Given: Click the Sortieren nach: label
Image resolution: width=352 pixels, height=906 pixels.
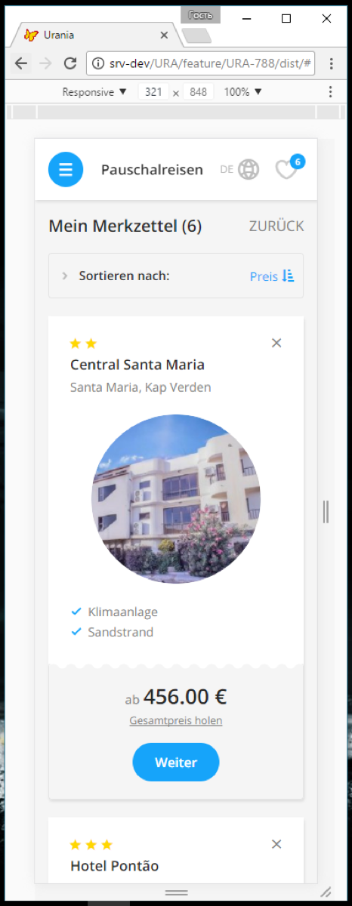Looking at the screenshot, I should pyautogui.click(x=124, y=276).
